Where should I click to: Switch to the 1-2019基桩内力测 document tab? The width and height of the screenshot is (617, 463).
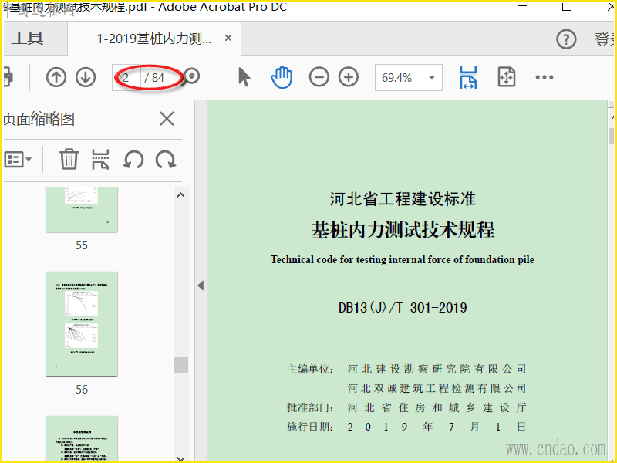(153, 39)
